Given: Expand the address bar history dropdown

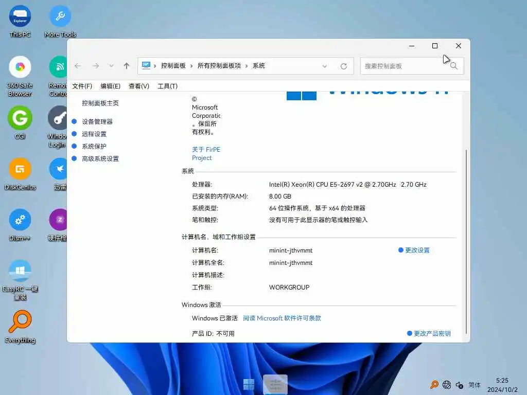Looking at the screenshot, I should point(325,66).
